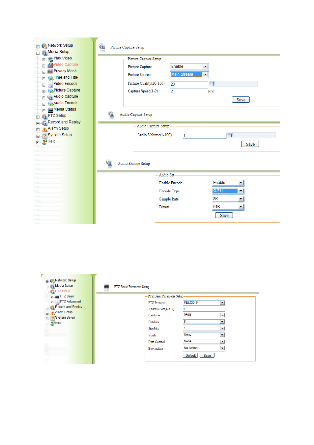Click the Audio Volume slider handle

coord(231,135)
